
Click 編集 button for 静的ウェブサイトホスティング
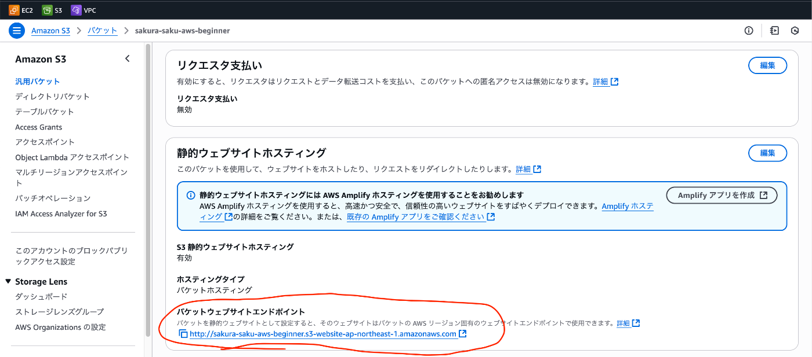coord(767,153)
